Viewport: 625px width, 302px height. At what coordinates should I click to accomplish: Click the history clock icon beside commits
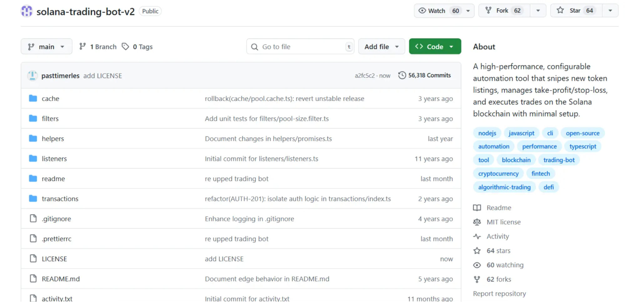(x=402, y=75)
